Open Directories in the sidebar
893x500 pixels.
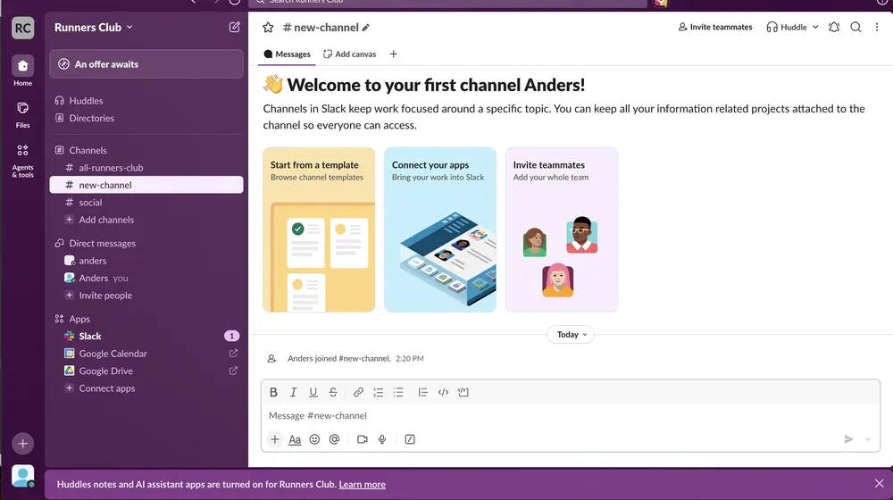coord(146,118)
